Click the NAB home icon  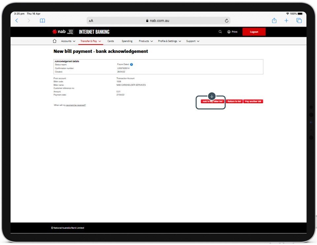[x=54, y=41]
